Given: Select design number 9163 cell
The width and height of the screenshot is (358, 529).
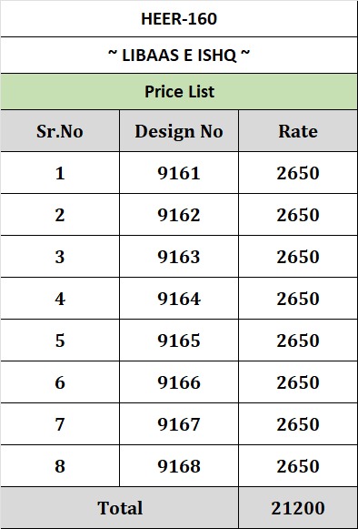Looking at the screenshot, I should (179, 257).
